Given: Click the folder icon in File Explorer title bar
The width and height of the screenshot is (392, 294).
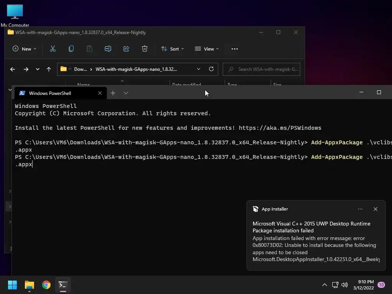Looking at the screenshot, I should [10, 32].
